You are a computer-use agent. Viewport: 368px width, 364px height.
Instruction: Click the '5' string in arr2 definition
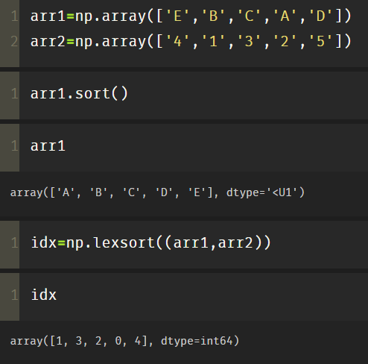(320, 41)
